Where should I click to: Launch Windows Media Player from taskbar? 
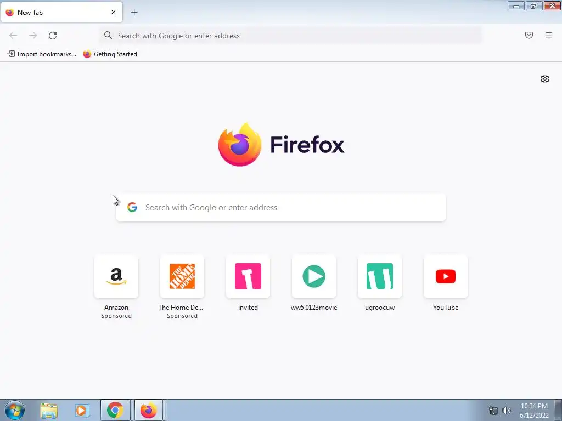(82, 411)
